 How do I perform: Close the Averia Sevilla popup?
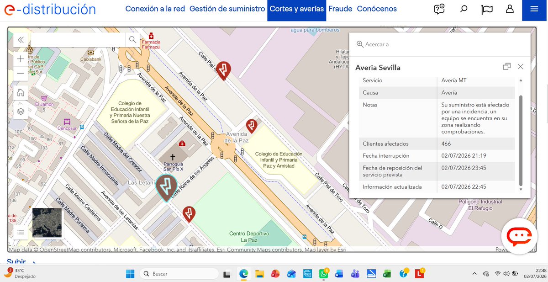[521, 67]
